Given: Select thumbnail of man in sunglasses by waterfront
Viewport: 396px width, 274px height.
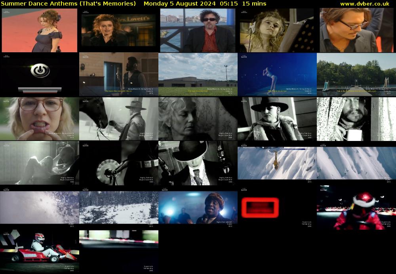Looking at the screenshot, I should tap(198, 30).
